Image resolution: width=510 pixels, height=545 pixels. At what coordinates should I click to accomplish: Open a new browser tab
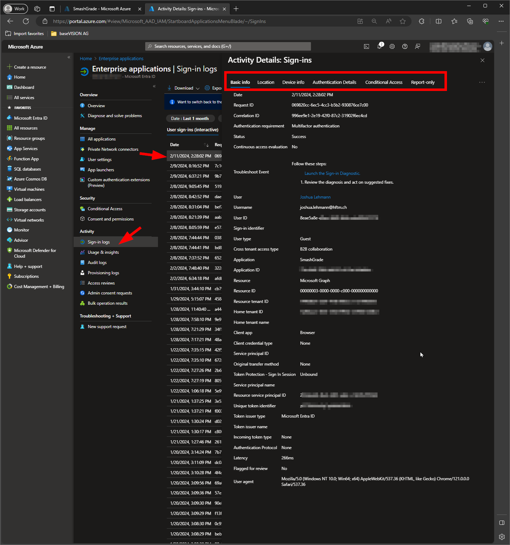click(x=236, y=9)
